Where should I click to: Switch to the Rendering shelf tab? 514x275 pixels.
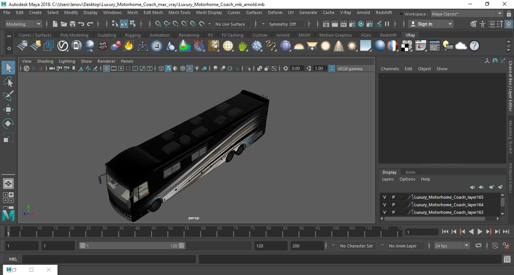coord(189,35)
